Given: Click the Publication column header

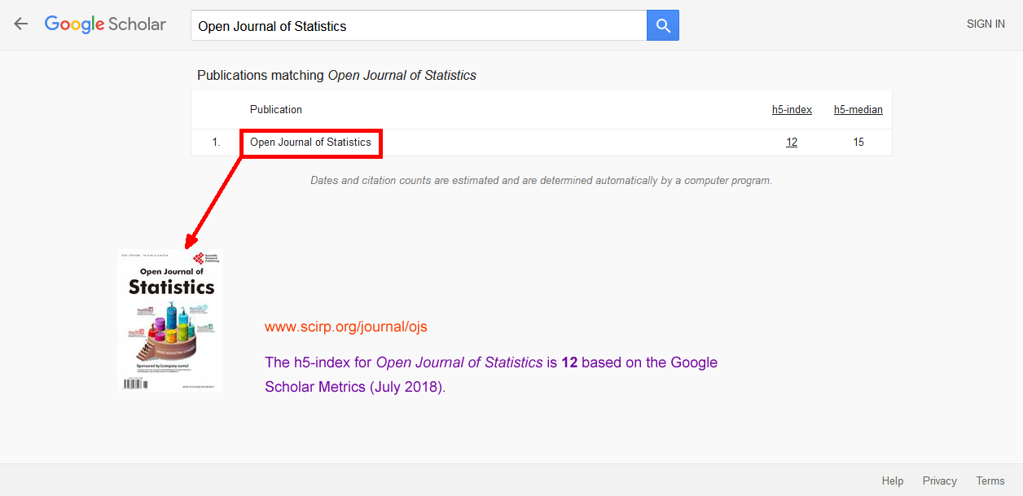Looking at the screenshot, I should [x=276, y=110].
